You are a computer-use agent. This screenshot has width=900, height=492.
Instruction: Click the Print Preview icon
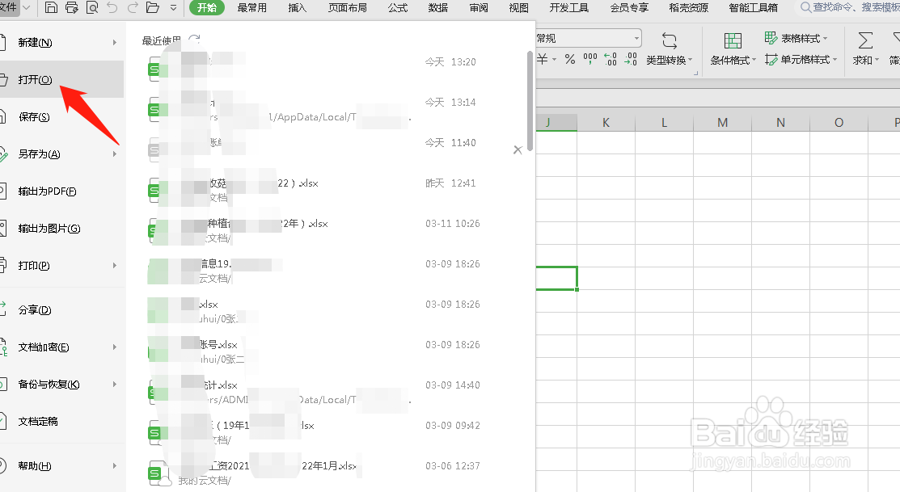point(93,7)
